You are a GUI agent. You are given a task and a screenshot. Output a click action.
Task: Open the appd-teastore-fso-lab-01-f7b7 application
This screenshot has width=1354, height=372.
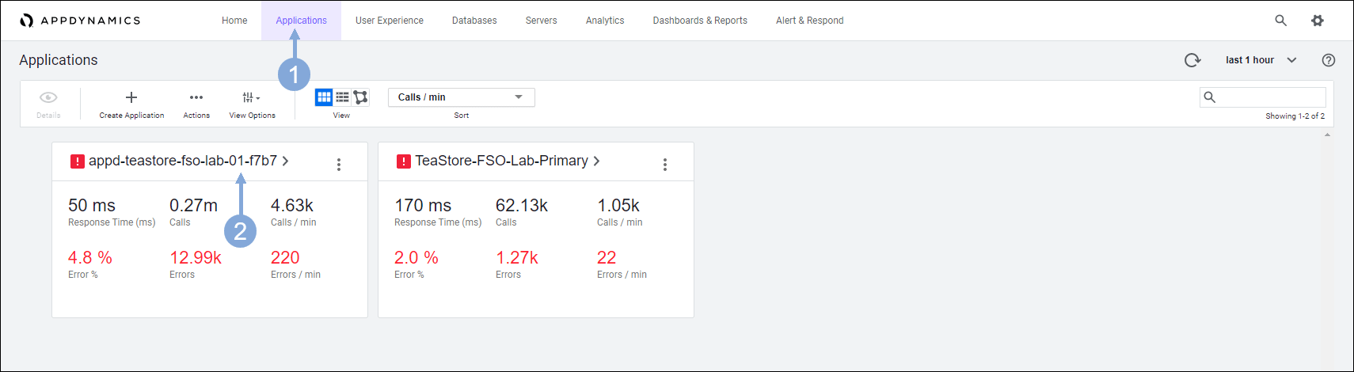click(x=183, y=161)
